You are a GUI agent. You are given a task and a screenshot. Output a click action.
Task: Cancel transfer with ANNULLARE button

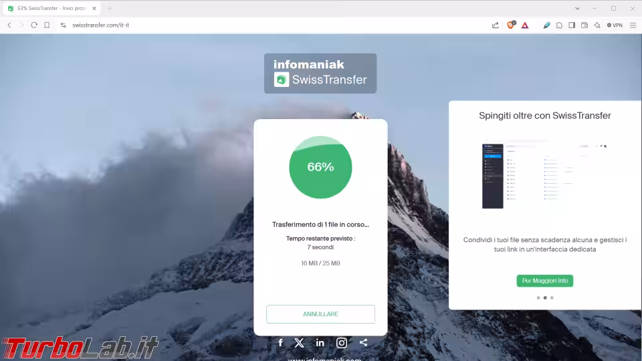320,314
